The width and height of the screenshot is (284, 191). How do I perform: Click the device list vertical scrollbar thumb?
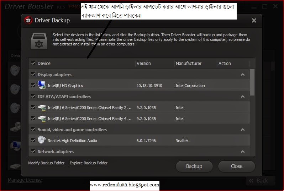coord(252,82)
